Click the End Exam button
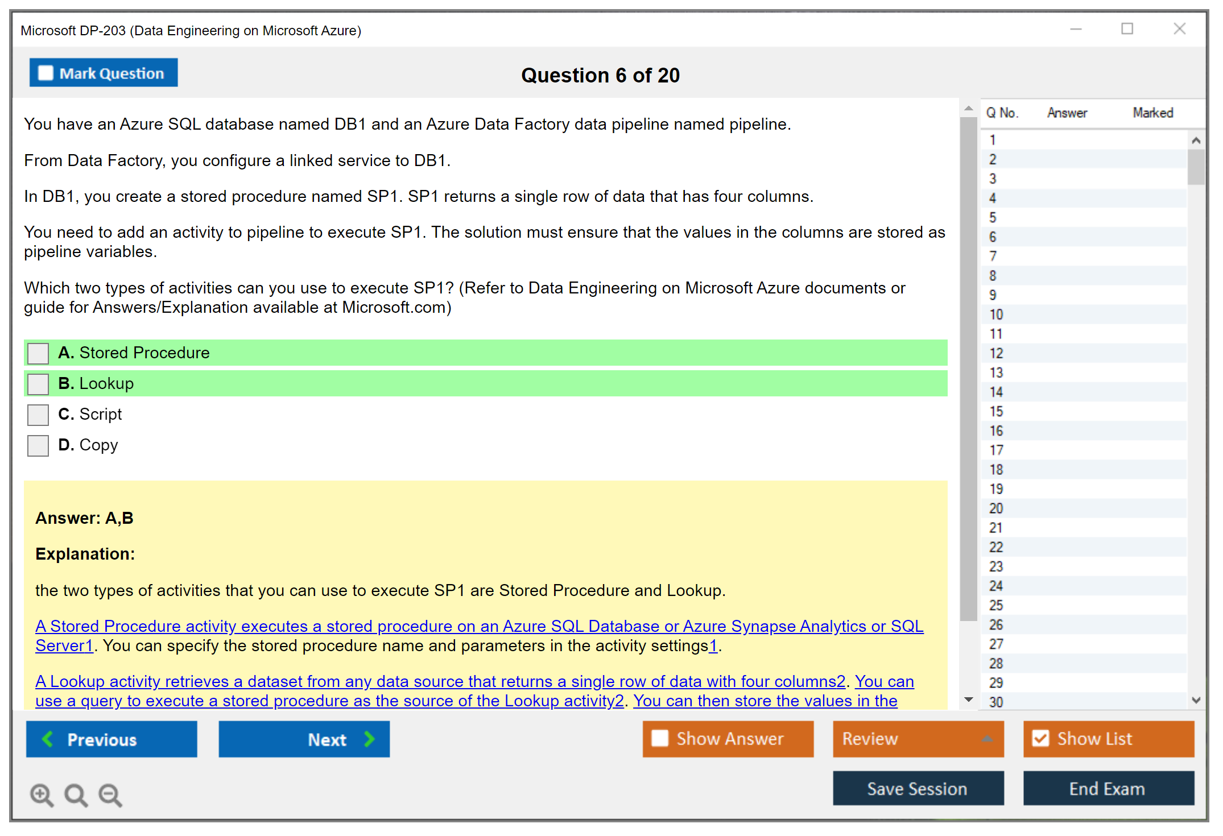1223x836 pixels. 1108,788
